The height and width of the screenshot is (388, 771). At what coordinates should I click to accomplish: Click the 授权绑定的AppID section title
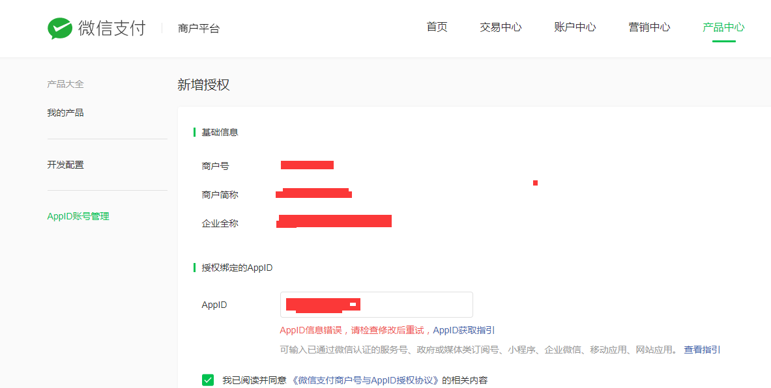coord(237,268)
